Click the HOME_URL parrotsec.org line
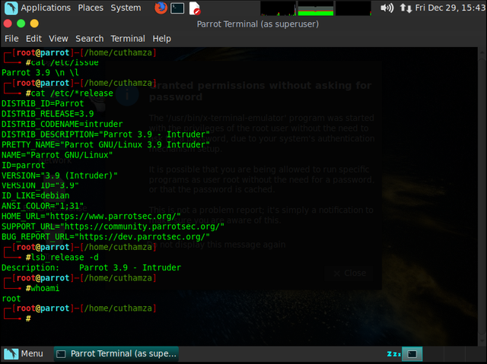 point(91,216)
